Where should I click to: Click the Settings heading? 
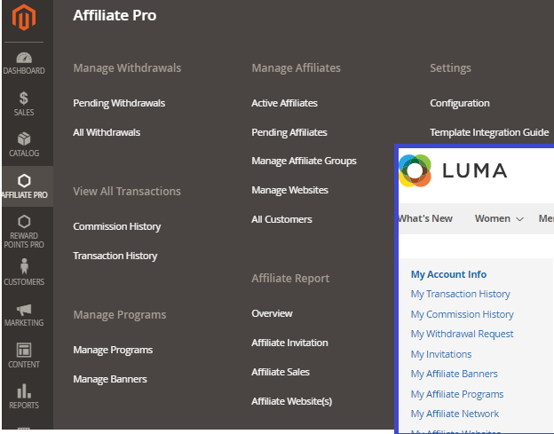[450, 68]
